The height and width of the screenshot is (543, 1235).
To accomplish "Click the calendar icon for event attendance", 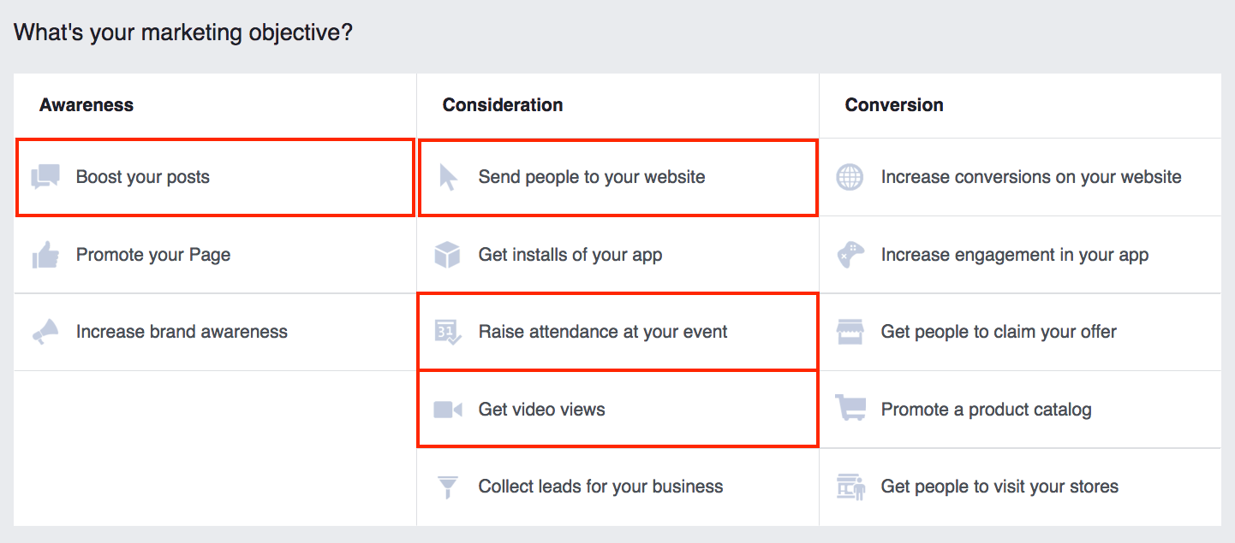I will (448, 332).
